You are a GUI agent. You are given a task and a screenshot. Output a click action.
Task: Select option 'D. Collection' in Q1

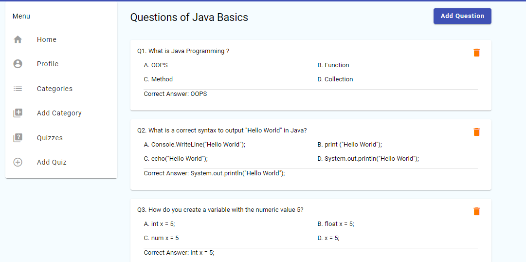click(x=335, y=79)
